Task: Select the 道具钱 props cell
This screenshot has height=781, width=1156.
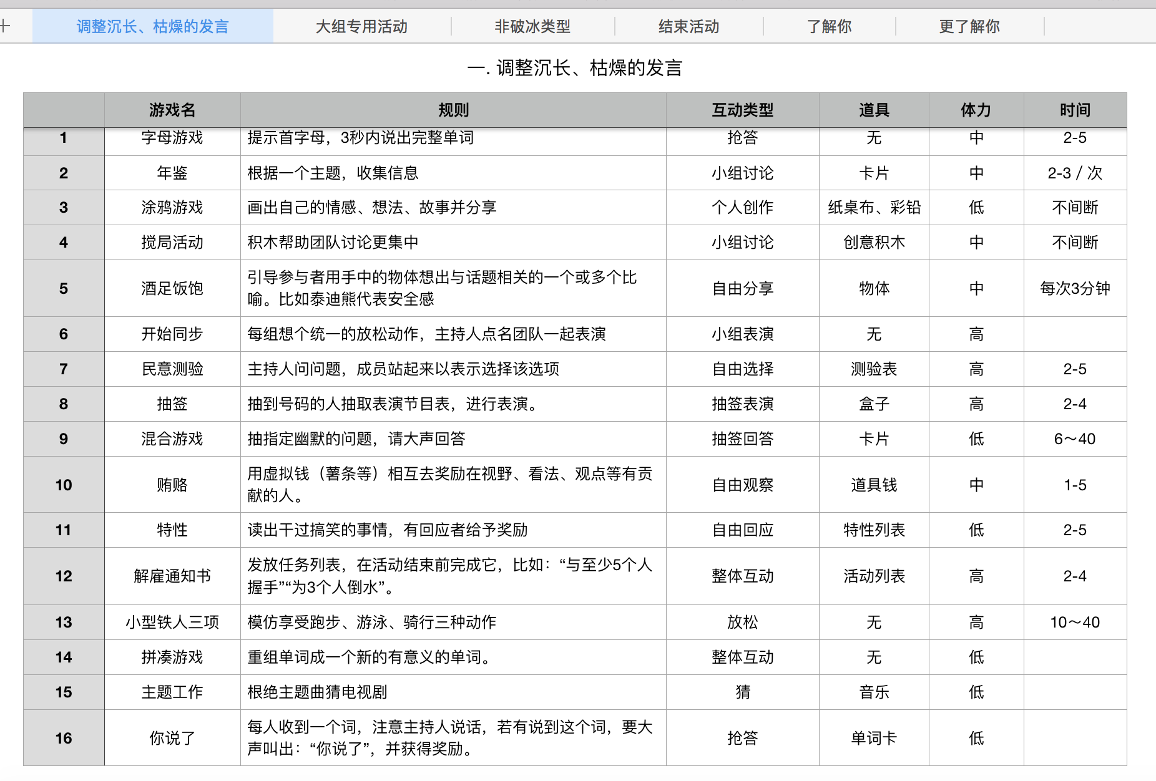Action: pos(874,485)
